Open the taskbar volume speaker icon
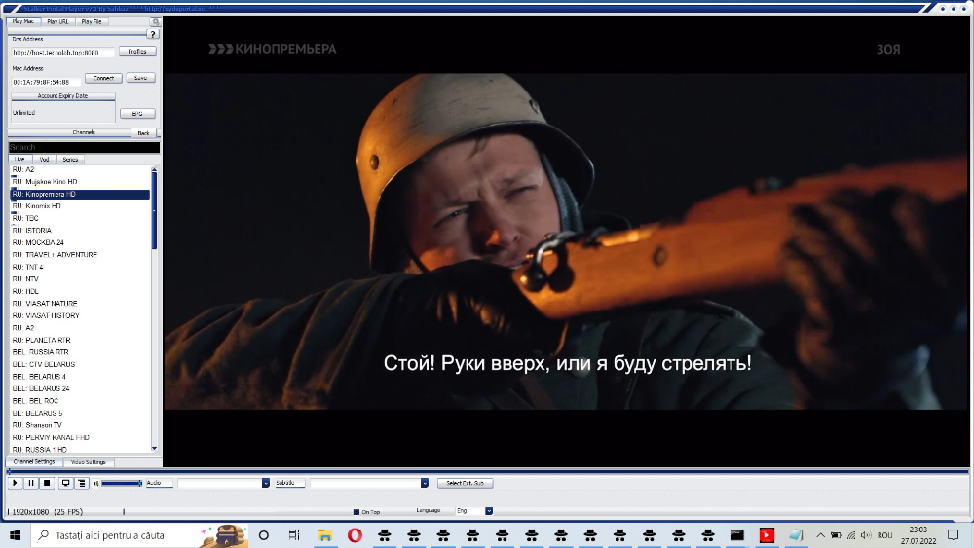 tap(866, 535)
